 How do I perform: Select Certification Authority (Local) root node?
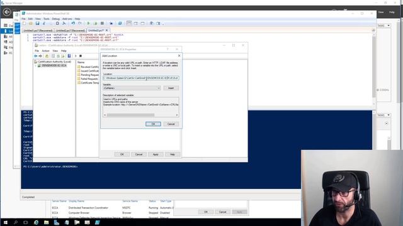pyautogui.click(x=52, y=62)
